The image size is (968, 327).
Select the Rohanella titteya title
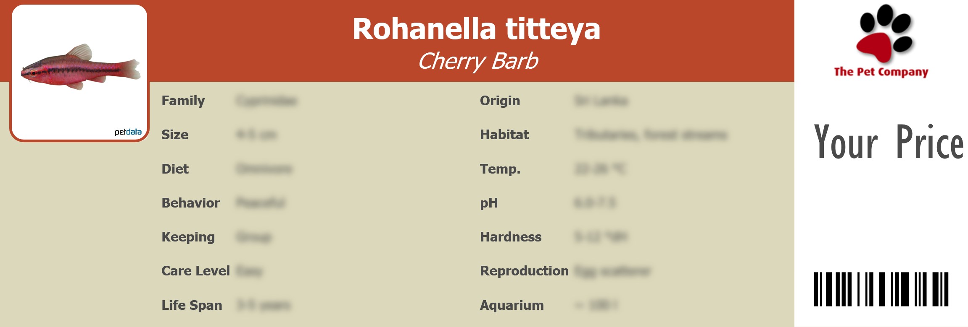click(x=476, y=29)
